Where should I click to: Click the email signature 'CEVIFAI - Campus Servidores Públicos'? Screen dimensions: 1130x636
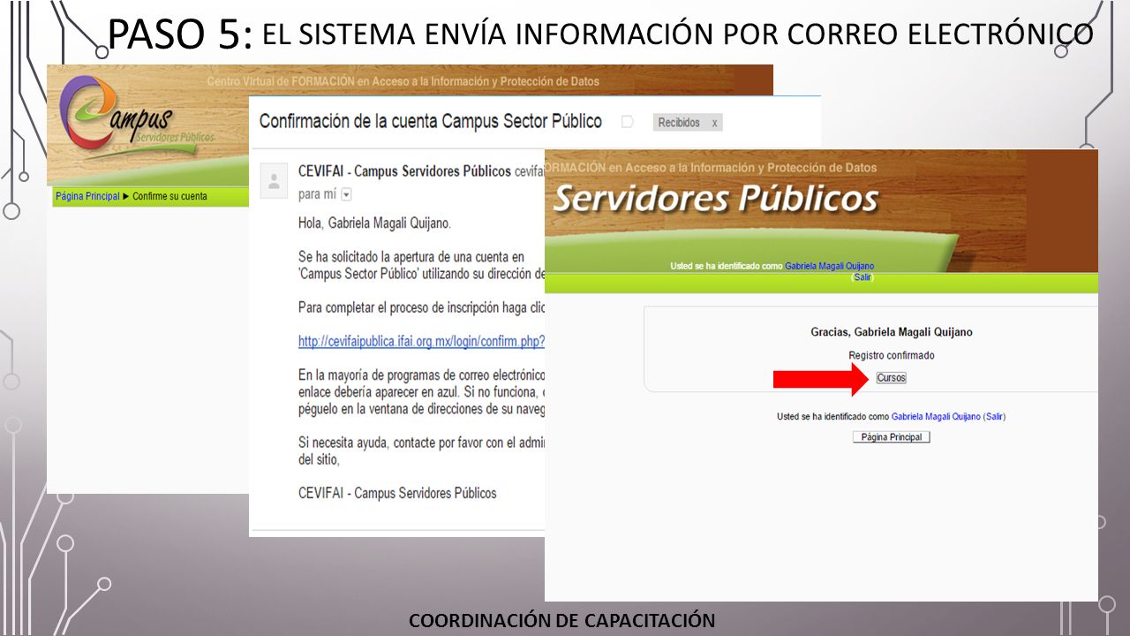pyautogui.click(x=397, y=493)
